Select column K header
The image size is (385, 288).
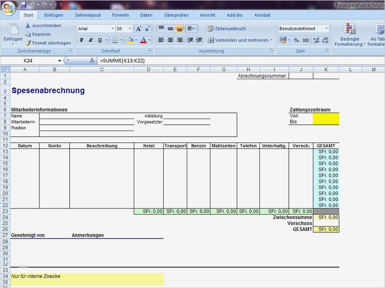(326, 70)
